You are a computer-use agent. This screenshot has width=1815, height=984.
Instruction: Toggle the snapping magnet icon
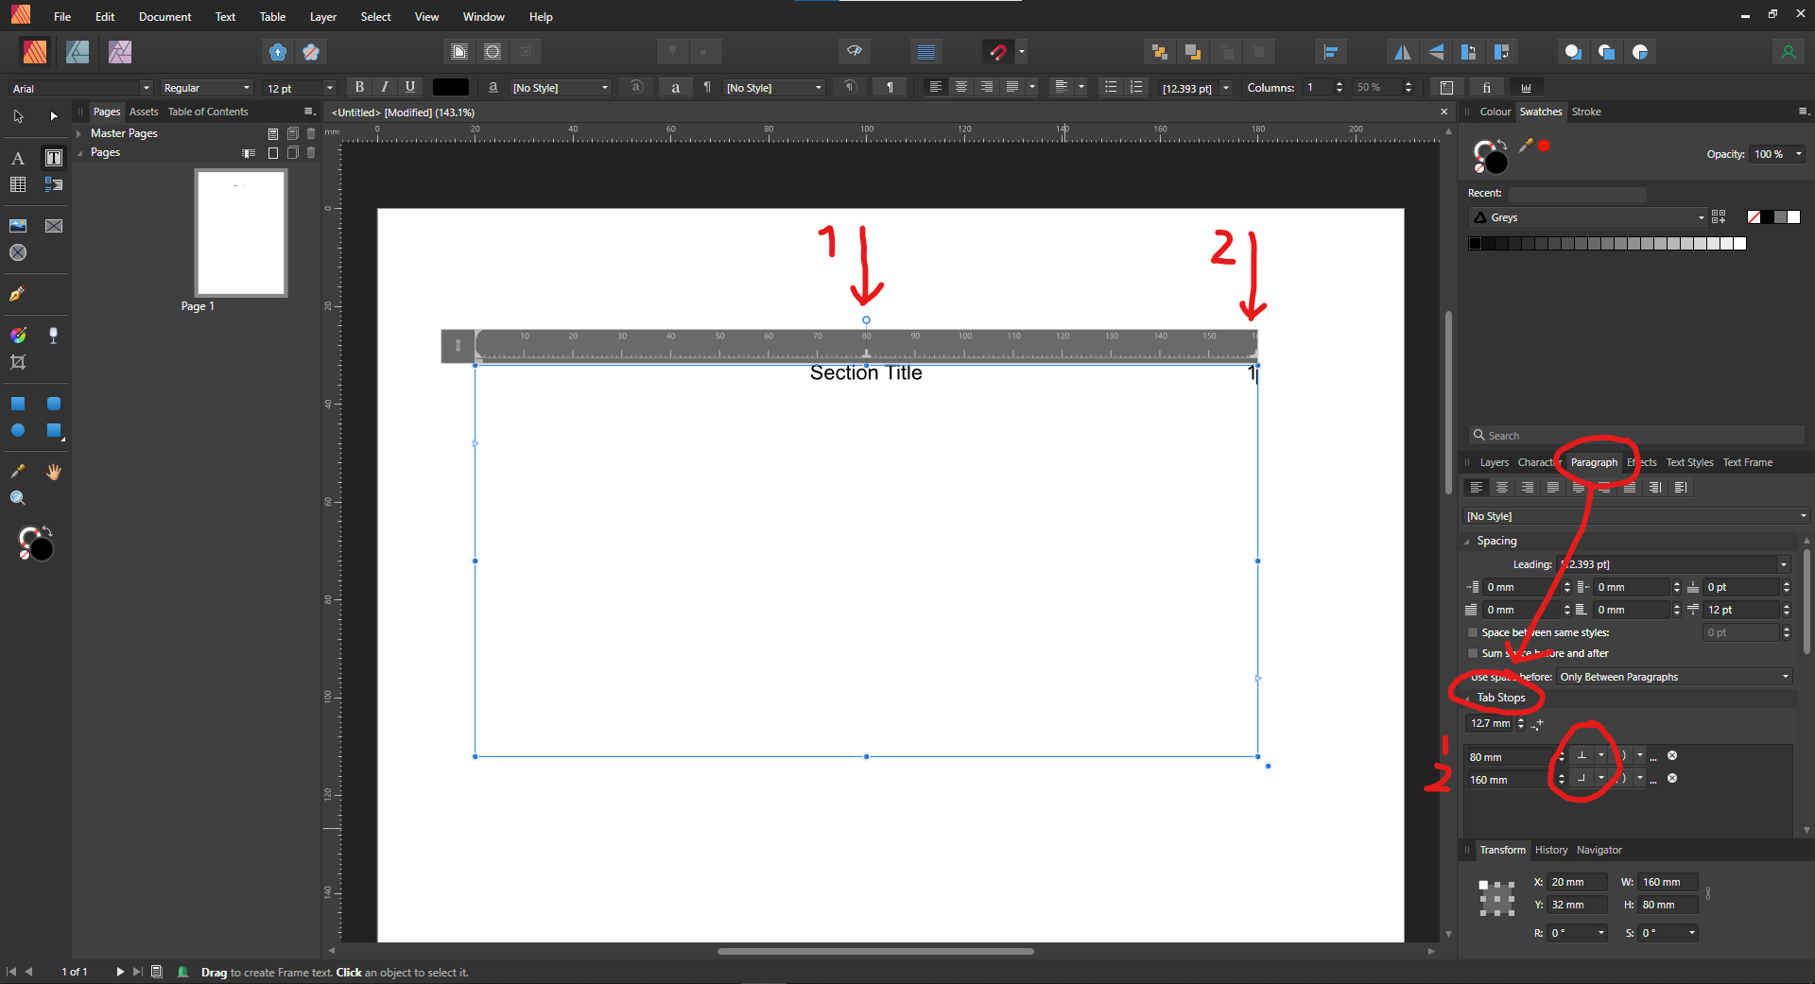[998, 52]
